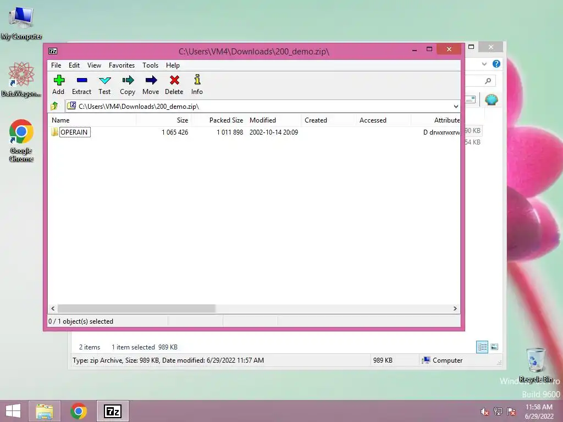This screenshot has width=563, height=422.
Task: Sort by Packed Size column
Action: tap(218, 120)
